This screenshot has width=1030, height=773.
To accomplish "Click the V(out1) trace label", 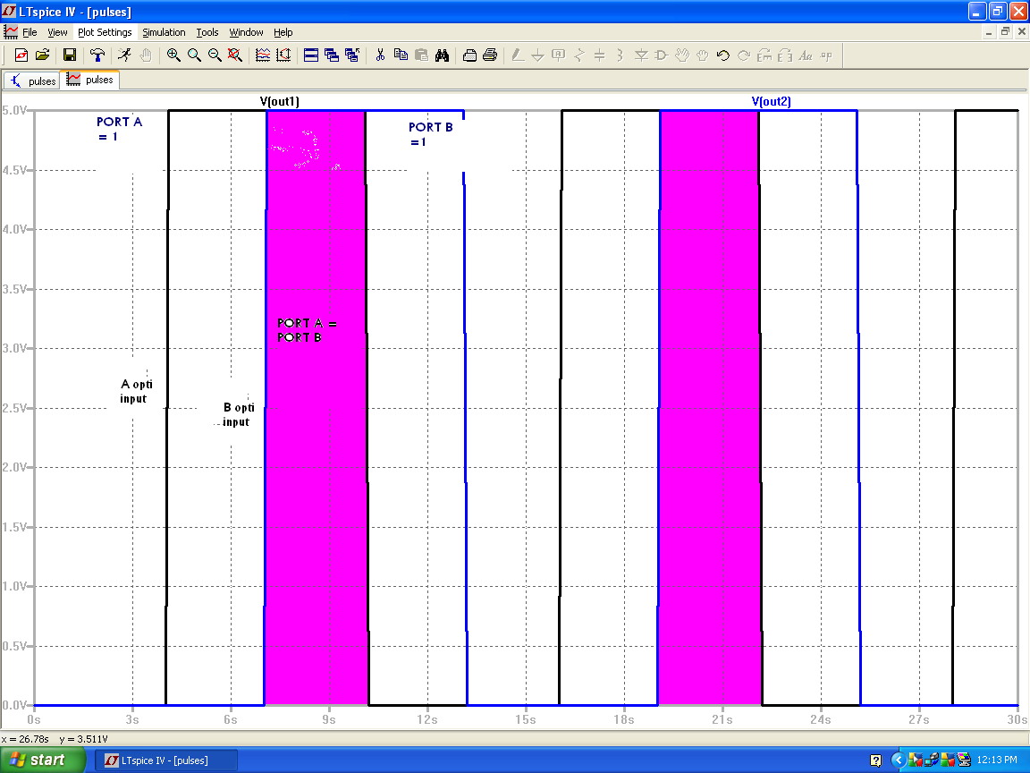I will pyautogui.click(x=279, y=101).
